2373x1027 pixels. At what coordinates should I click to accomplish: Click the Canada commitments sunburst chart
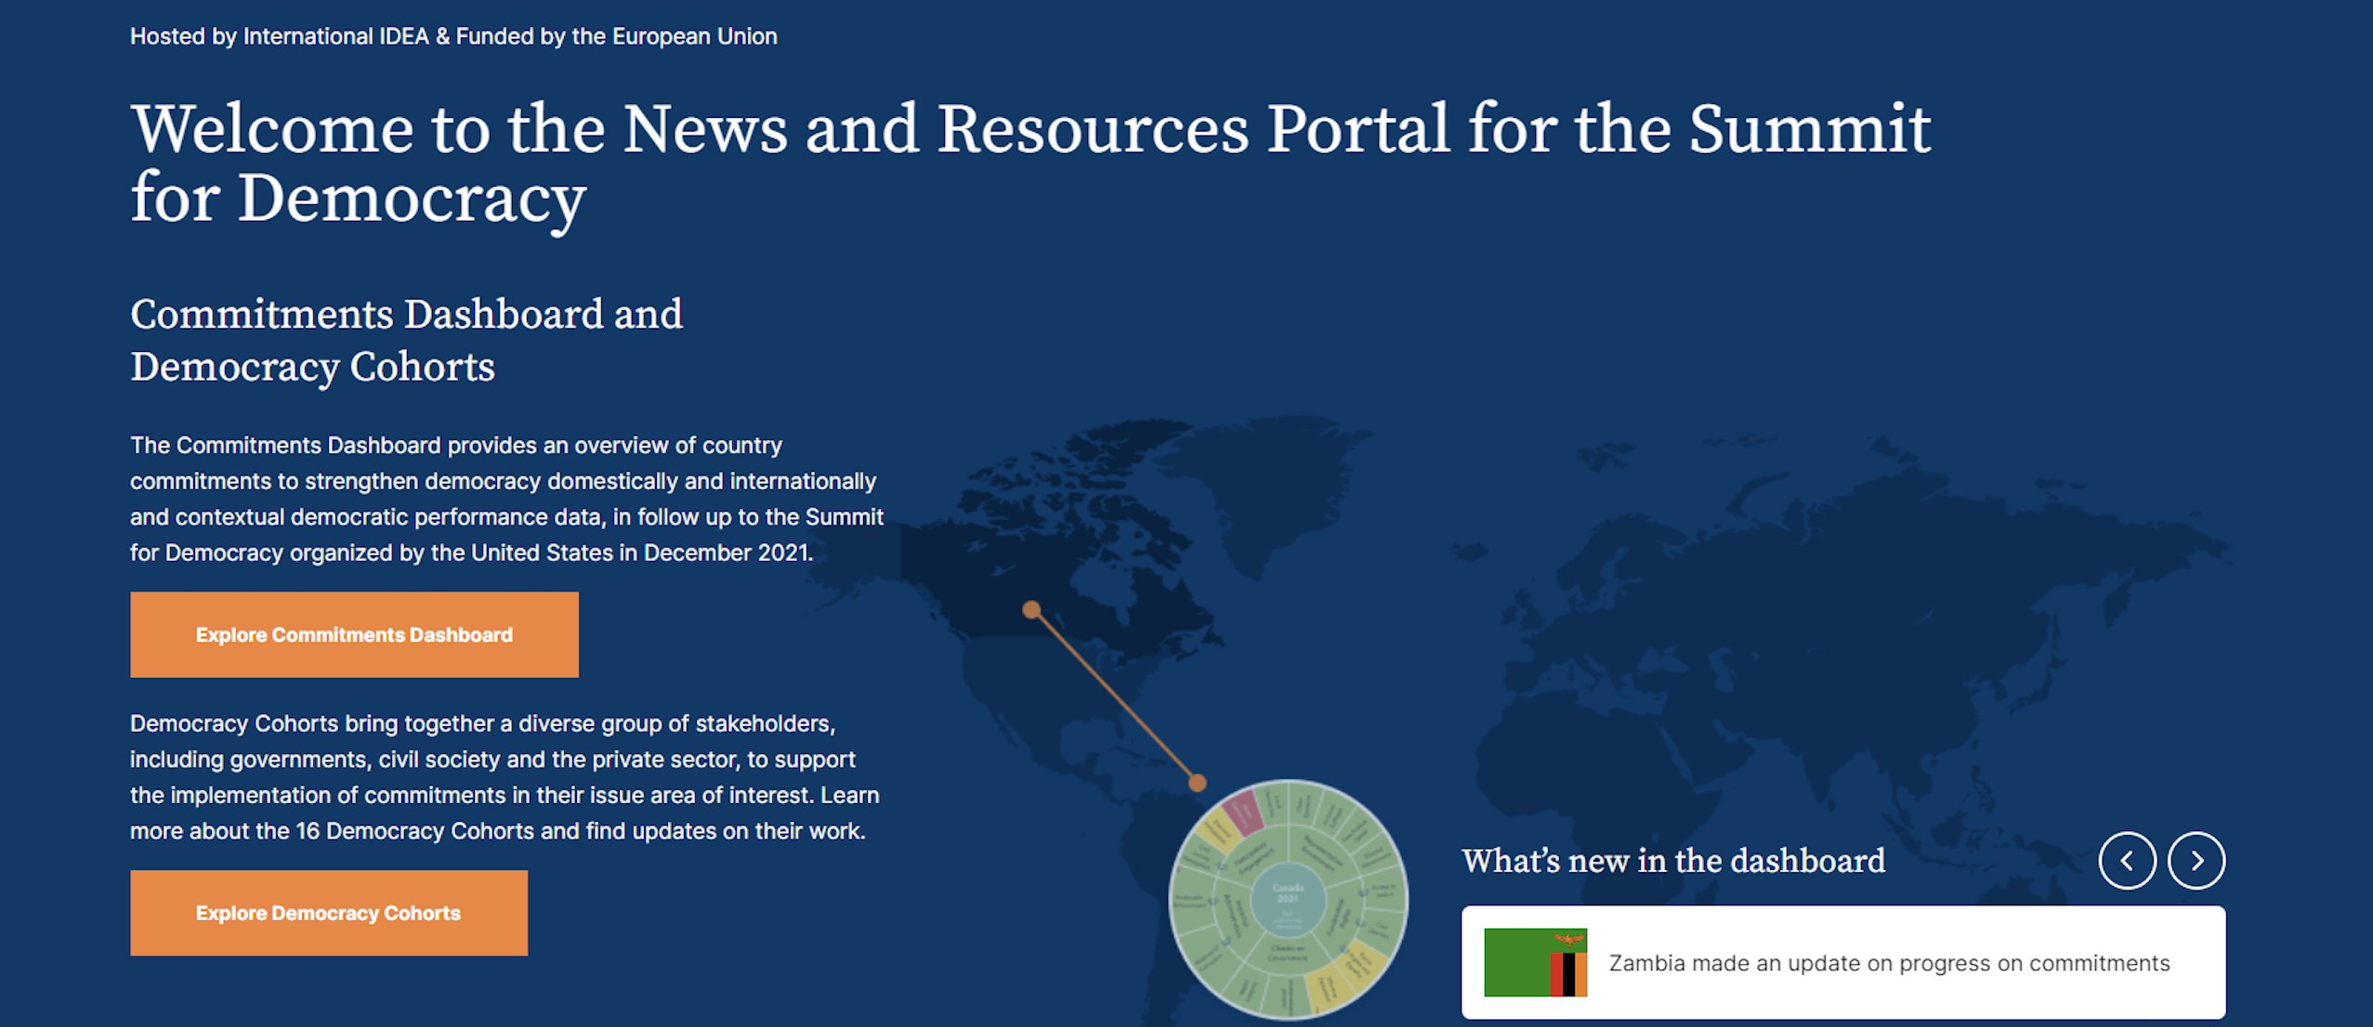point(1288,899)
